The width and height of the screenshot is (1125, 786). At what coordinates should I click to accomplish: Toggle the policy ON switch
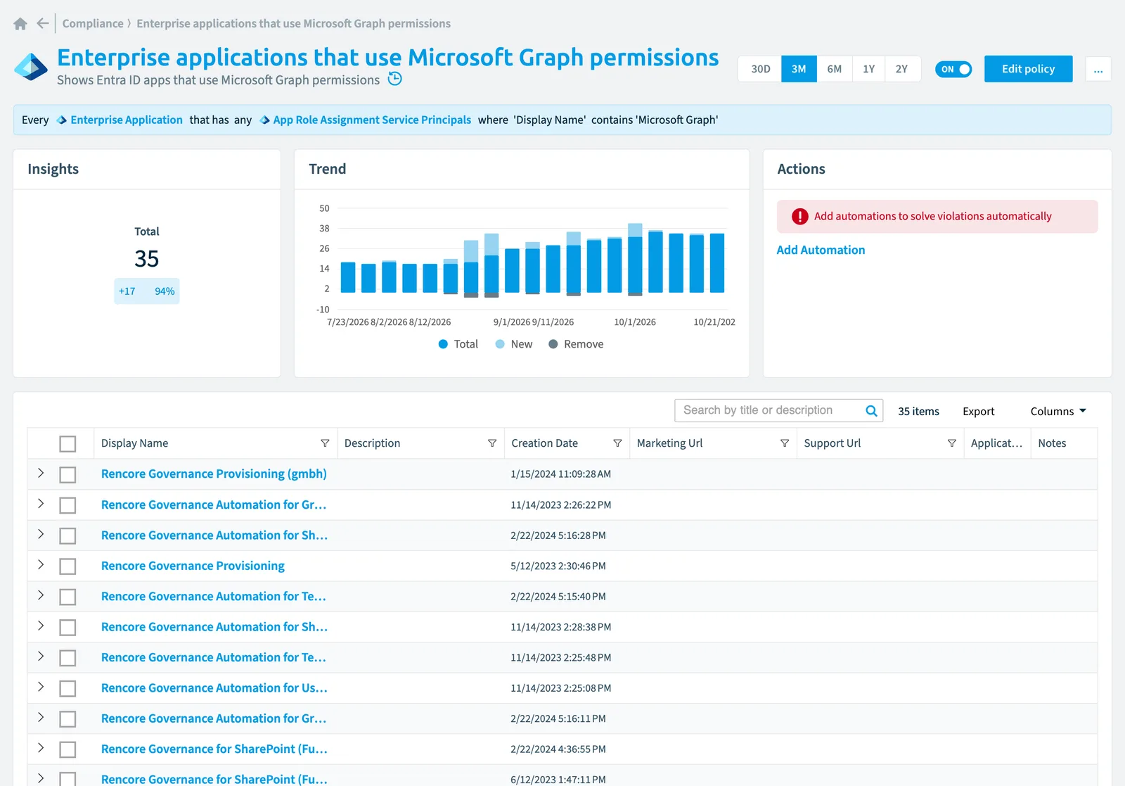[x=953, y=69]
